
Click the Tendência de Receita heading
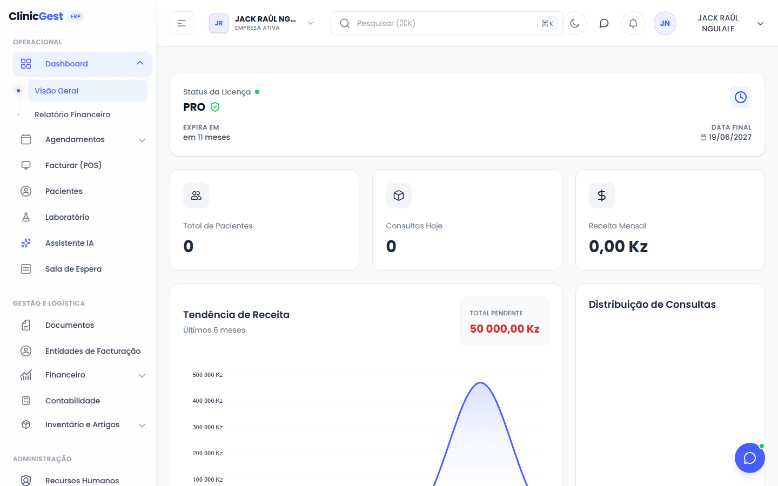tap(236, 315)
